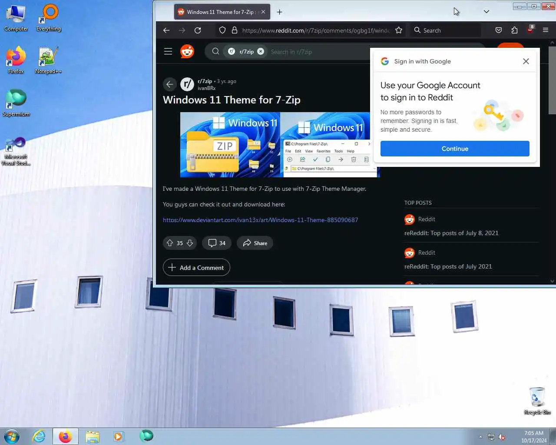
Task: Go to Reddit home via Snoo logo
Action: coord(187,52)
